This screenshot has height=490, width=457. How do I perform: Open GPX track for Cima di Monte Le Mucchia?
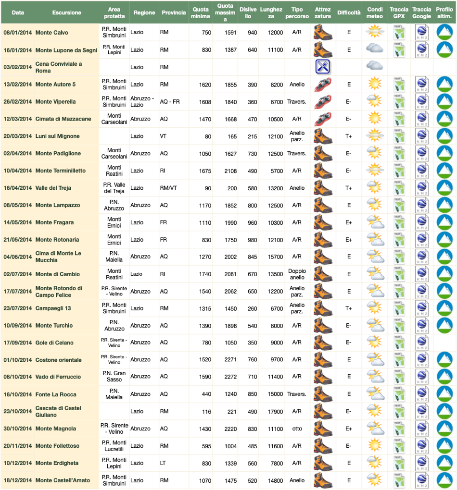[399, 257]
